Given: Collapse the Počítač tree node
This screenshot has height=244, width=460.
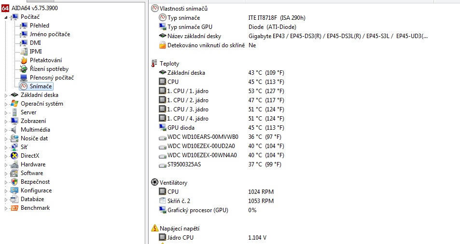Looking at the screenshot, I should coord(6,17).
